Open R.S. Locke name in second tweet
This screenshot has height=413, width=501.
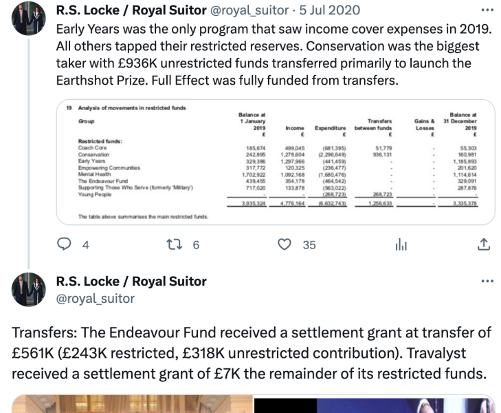tap(131, 282)
